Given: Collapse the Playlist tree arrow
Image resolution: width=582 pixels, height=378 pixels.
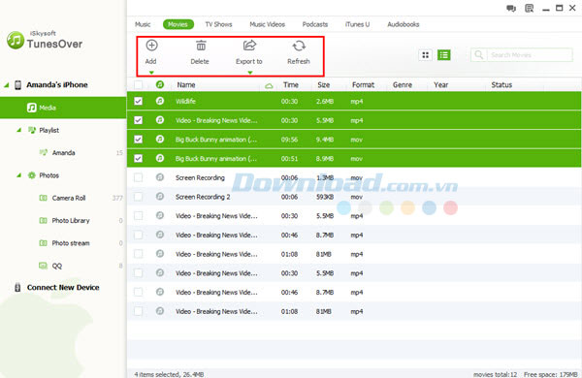Looking at the screenshot, I should point(18,130).
